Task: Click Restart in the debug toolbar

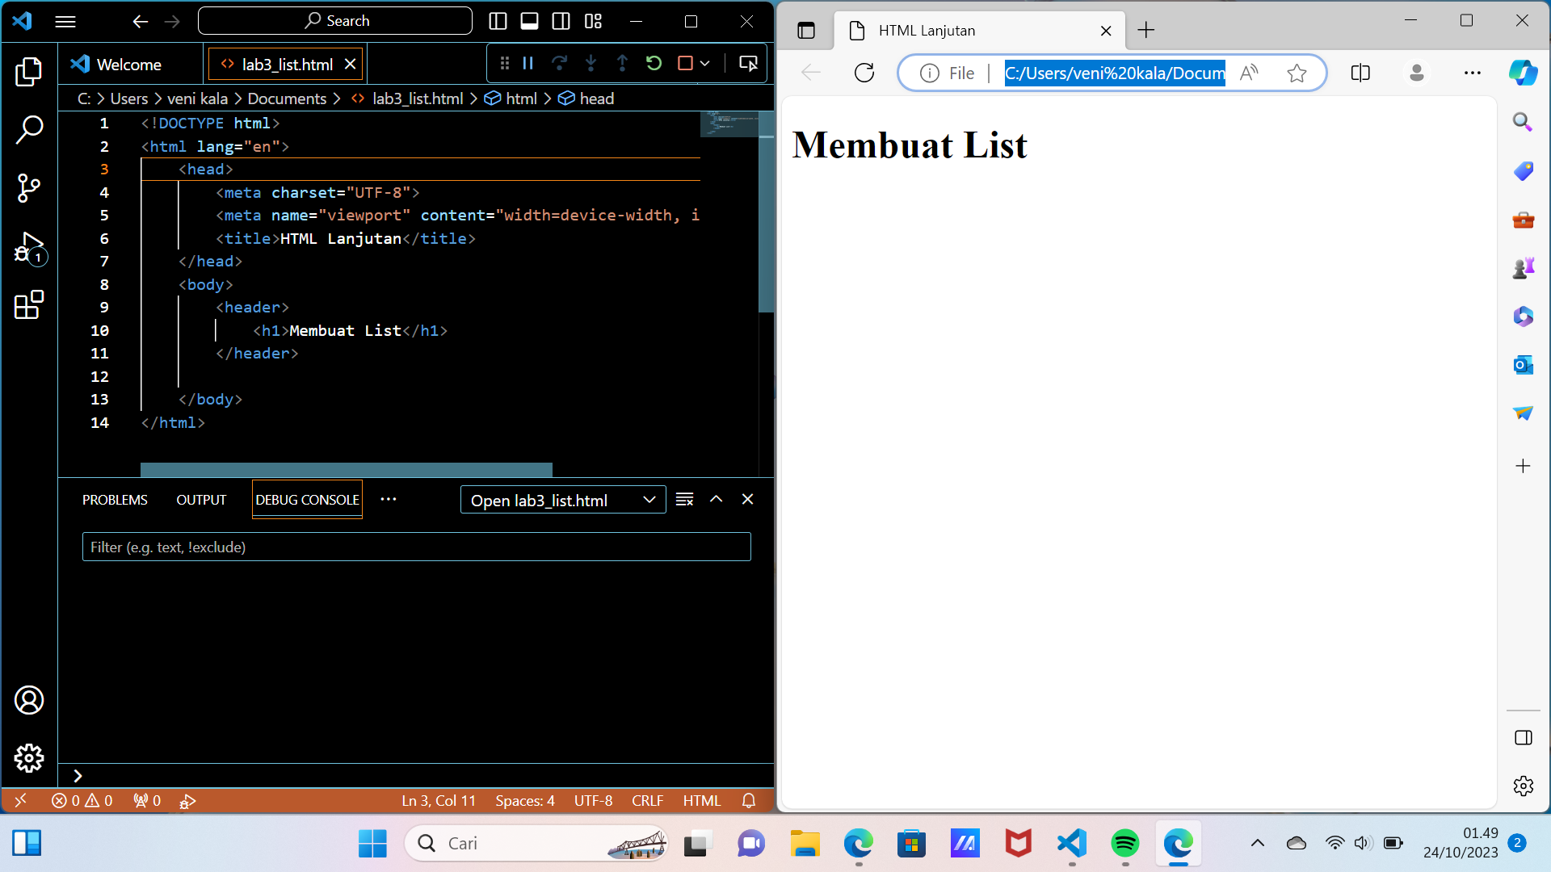Action: point(654,63)
